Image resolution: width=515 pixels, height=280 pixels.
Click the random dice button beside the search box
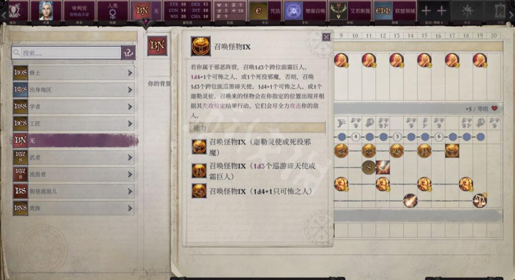coord(128,53)
